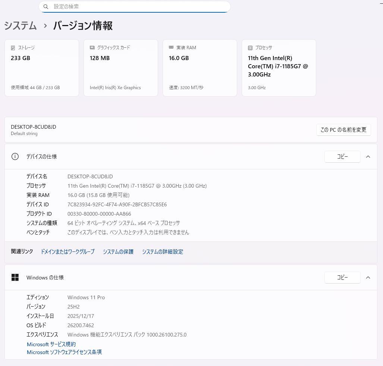Click コピー for Windows specifications
The image size is (383, 366).
click(342, 277)
